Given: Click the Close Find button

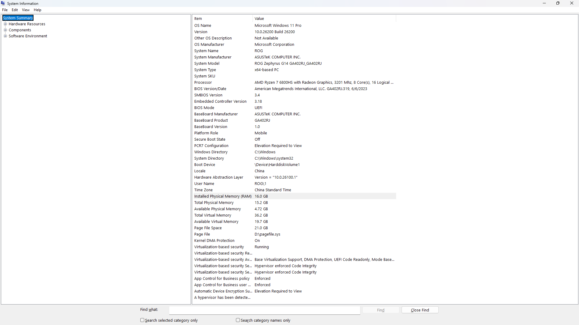Looking at the screenshot, I should (x=420, y=310).
